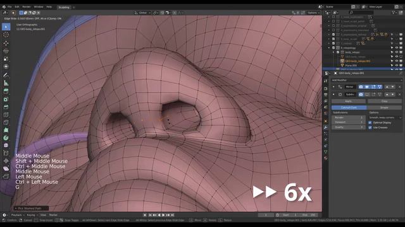
Task: Open the Help menu
Action: tap(49, 7)
